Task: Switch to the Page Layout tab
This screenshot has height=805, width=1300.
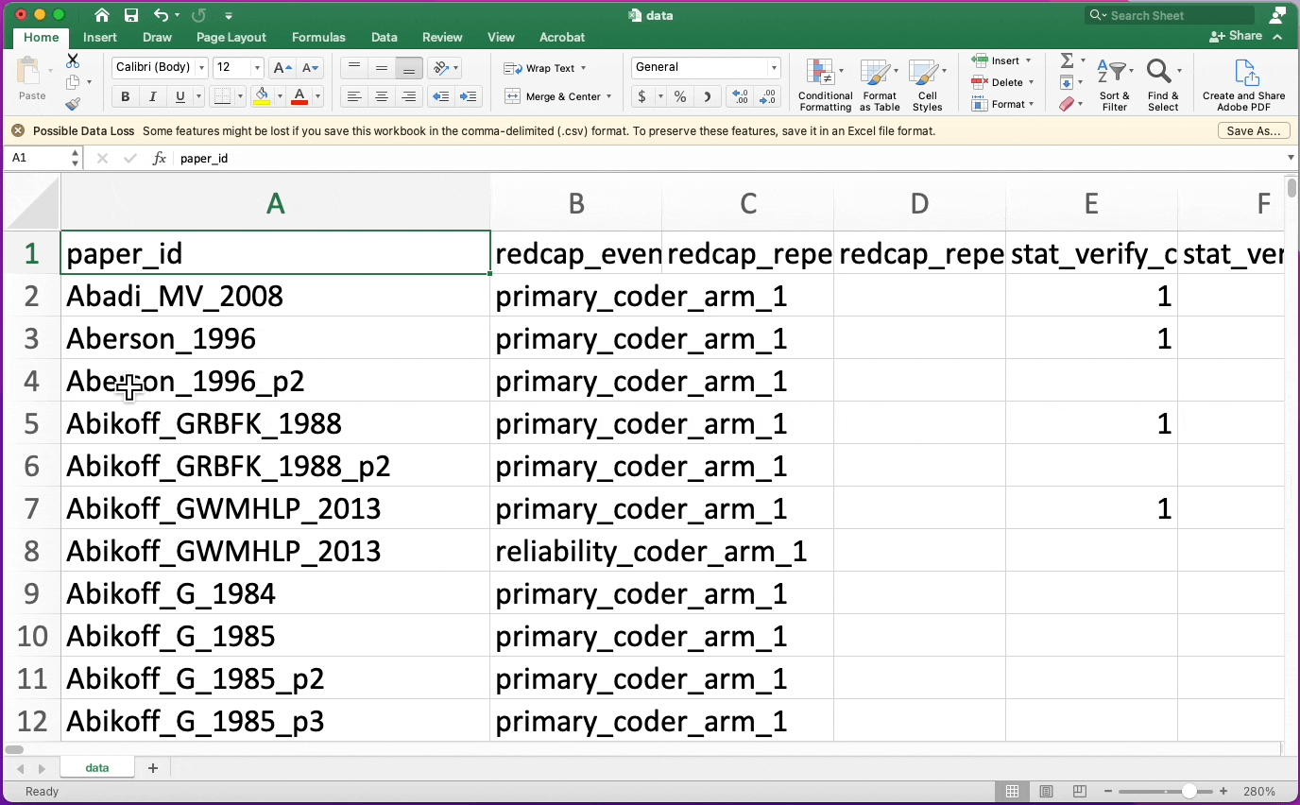Action: 231,37
